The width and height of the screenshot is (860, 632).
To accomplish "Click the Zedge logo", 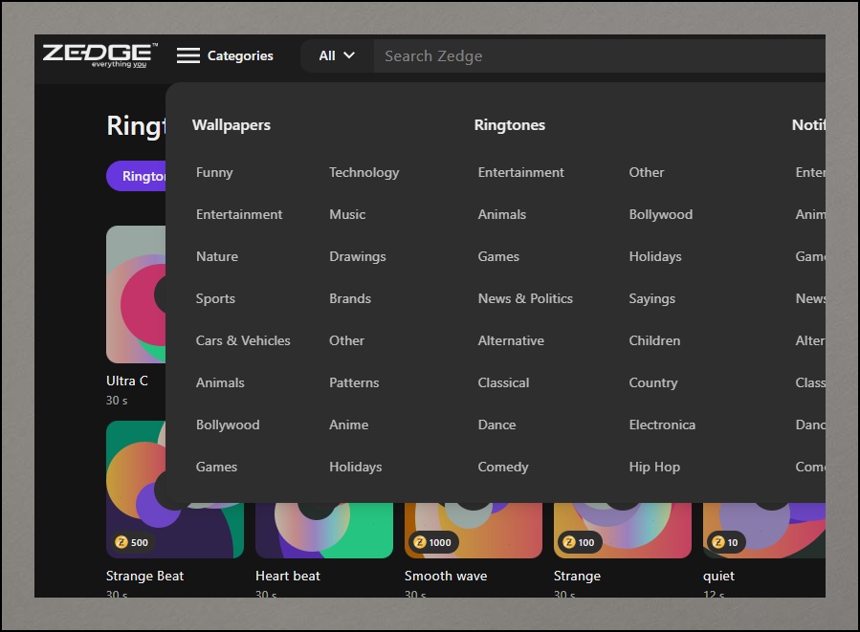I will click(x=99, y=55).
